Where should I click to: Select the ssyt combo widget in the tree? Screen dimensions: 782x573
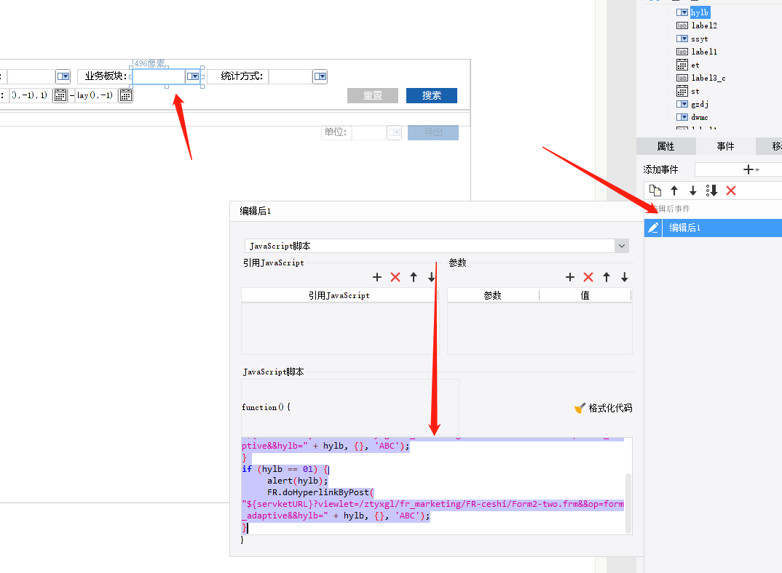tap(699, 39)
